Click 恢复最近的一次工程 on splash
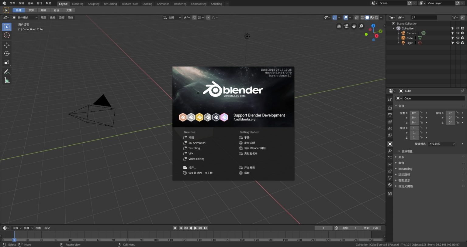Image resolution: width=467 pixels, height=247 pixels. [198, 173]
